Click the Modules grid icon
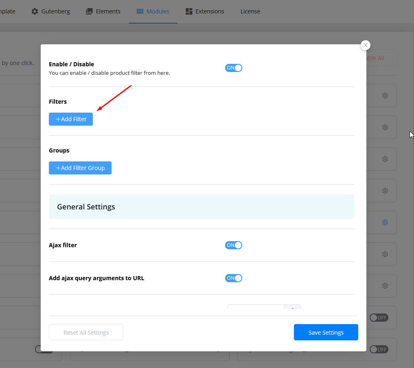This screenshot has width=414, height=368. (x=140, y=11)
